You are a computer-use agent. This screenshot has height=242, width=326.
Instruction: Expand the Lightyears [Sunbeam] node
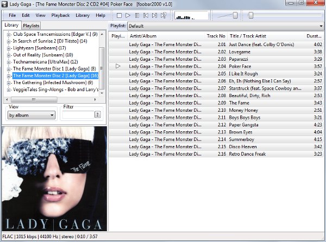pos(9,48)
